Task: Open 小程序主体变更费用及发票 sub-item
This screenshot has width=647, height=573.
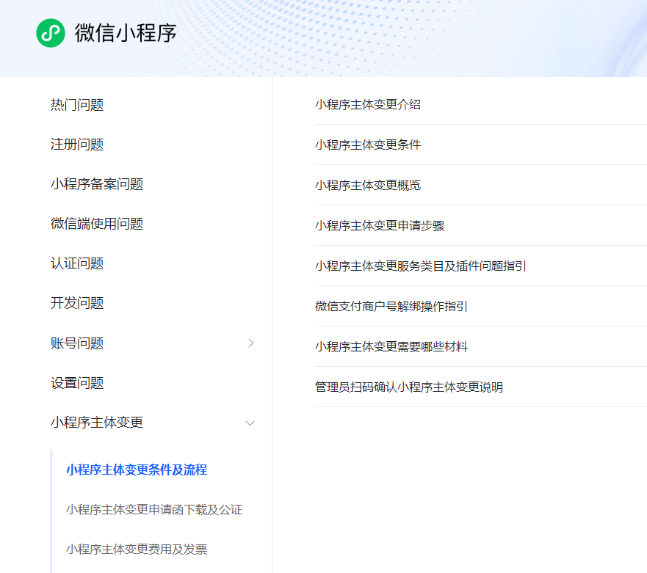Action: (137, 549)
